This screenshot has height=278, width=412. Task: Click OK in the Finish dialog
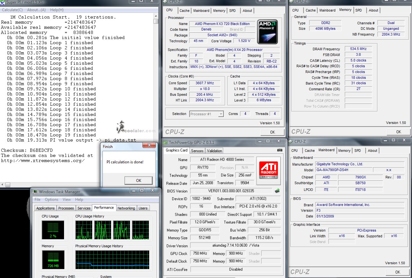pos(139,180)
